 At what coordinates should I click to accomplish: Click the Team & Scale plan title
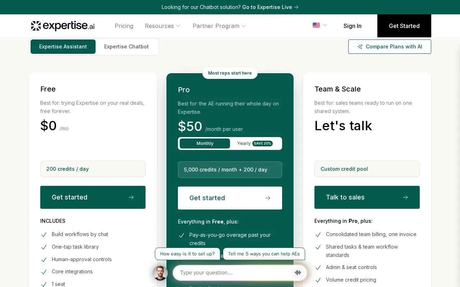(337, 89)
